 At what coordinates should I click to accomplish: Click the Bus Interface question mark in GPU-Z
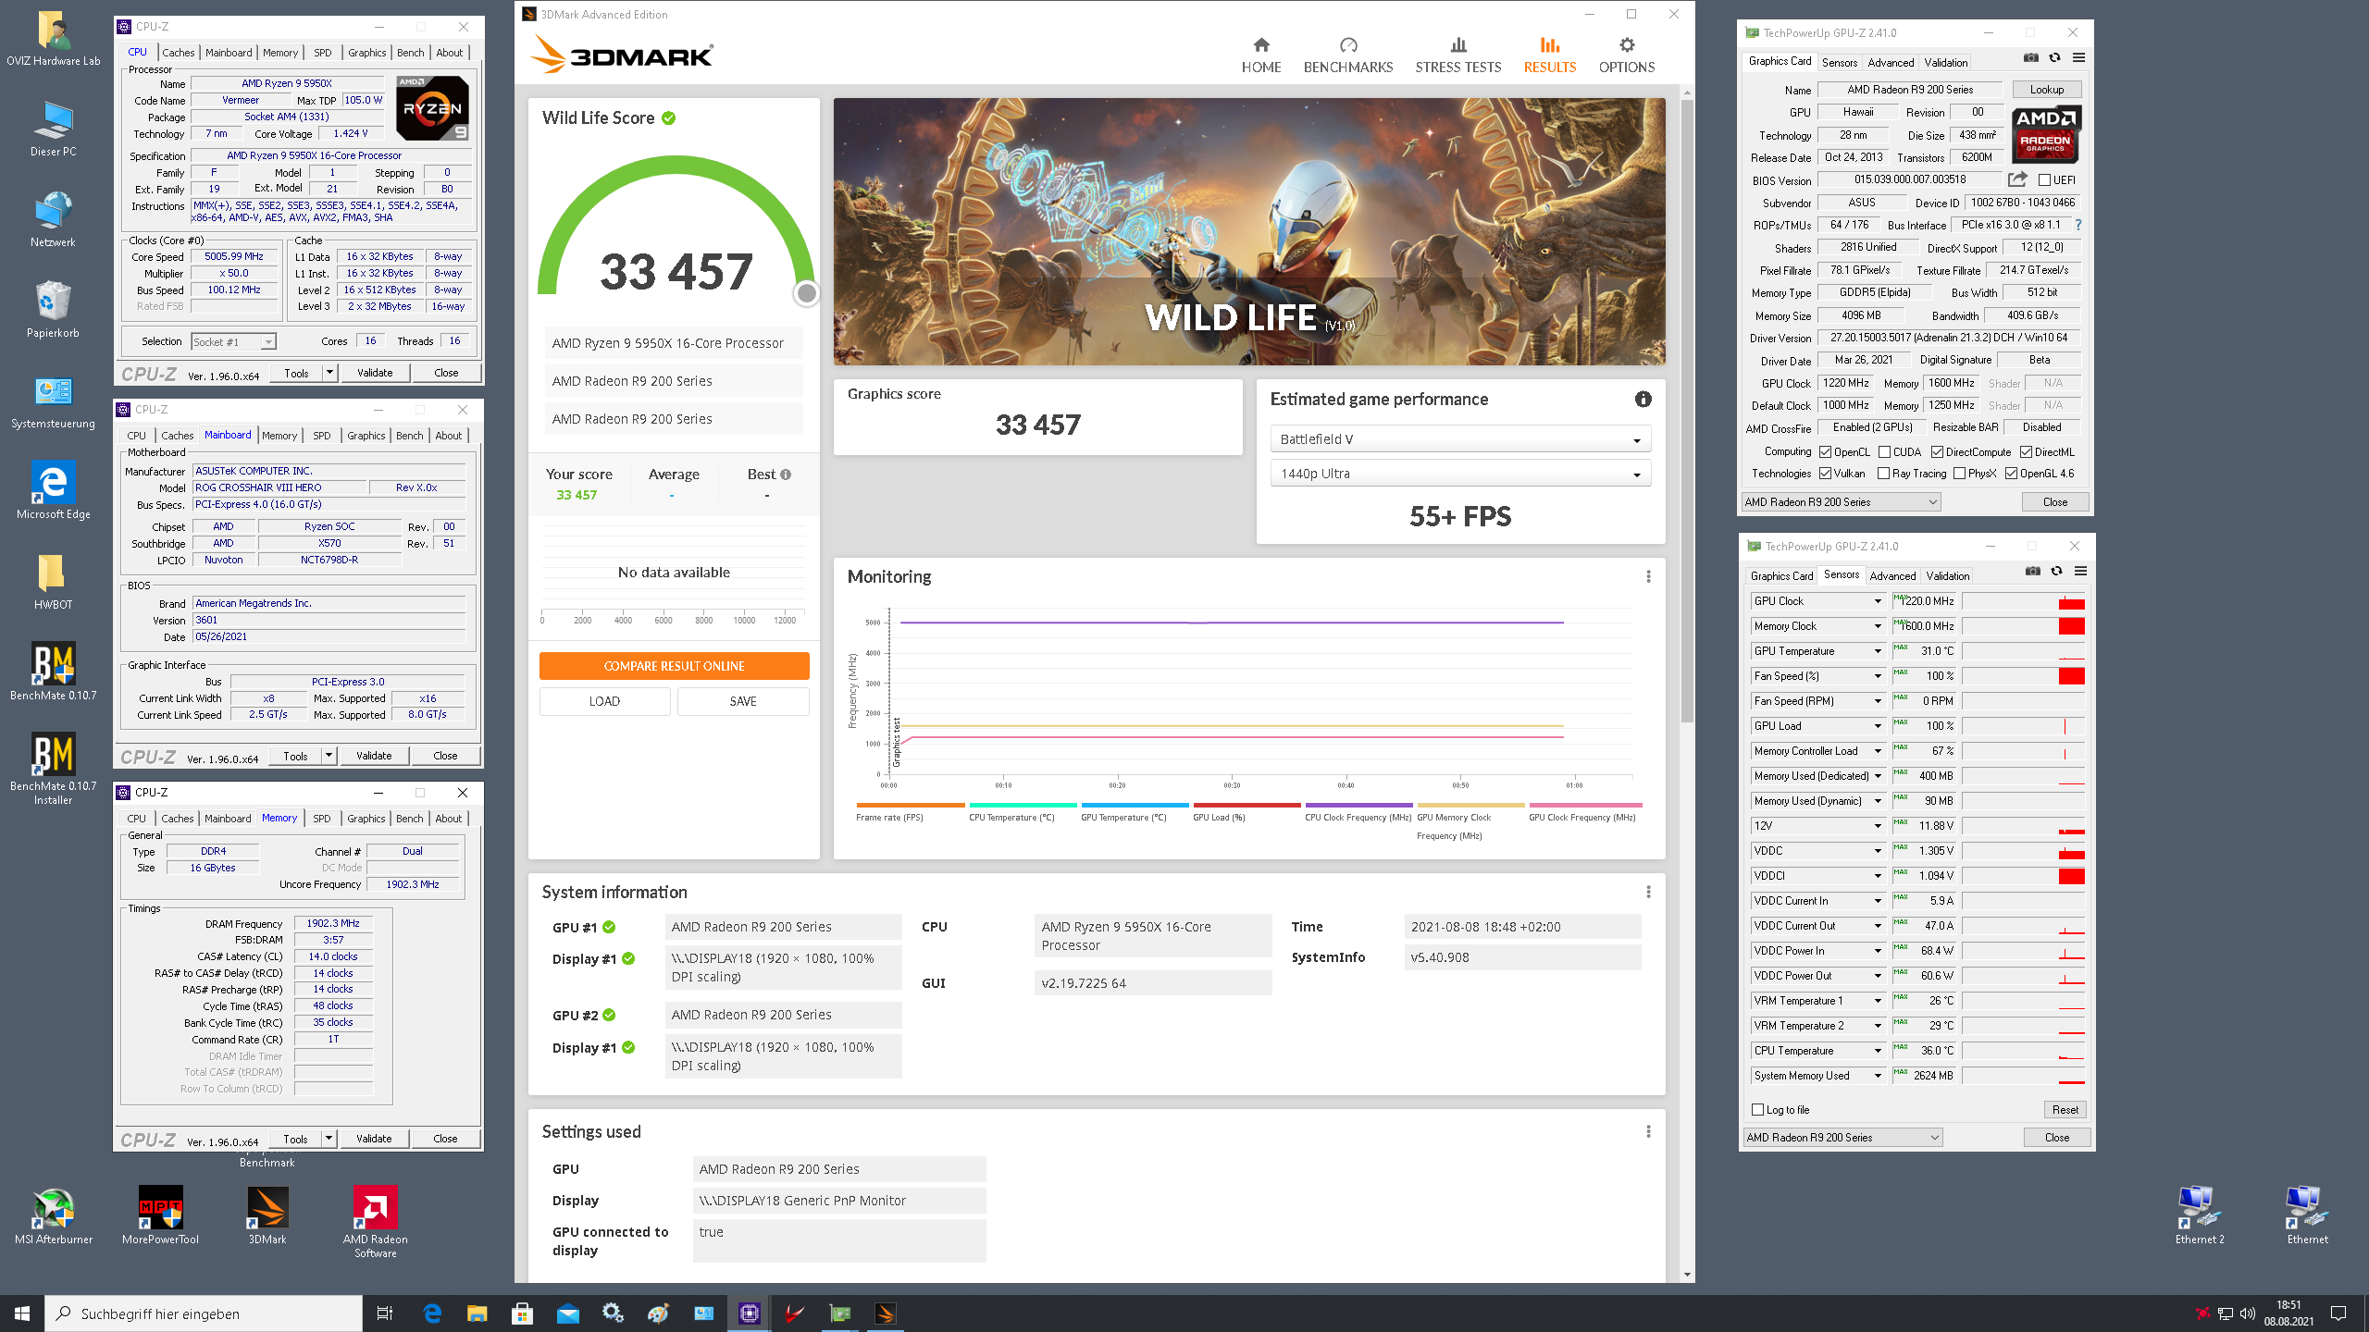point(2078,225)
